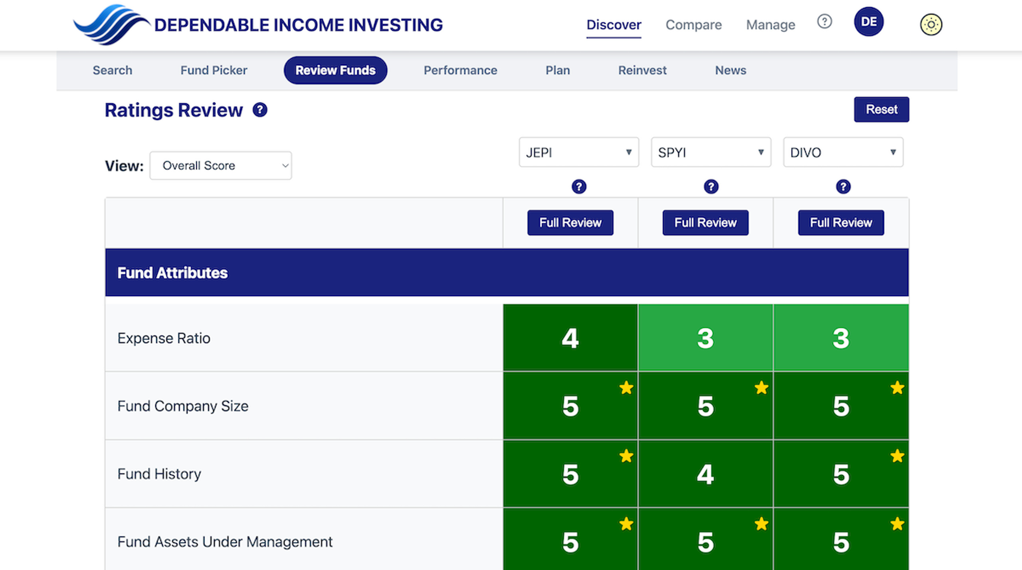Click DIVO Fund Assets Under Management star
This screenshot has height=570, width=1022.
tap(897, 524)
